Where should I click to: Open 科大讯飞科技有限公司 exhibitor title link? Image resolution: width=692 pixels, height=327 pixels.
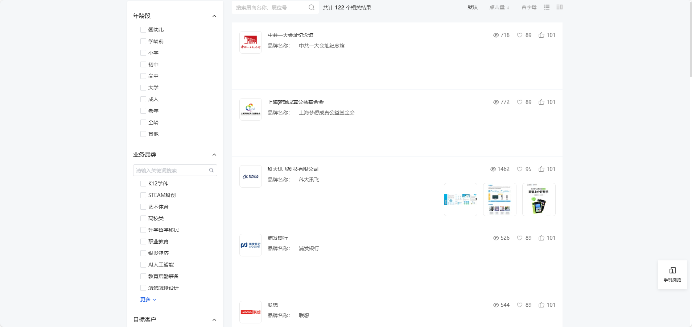[x=293, y=169]
